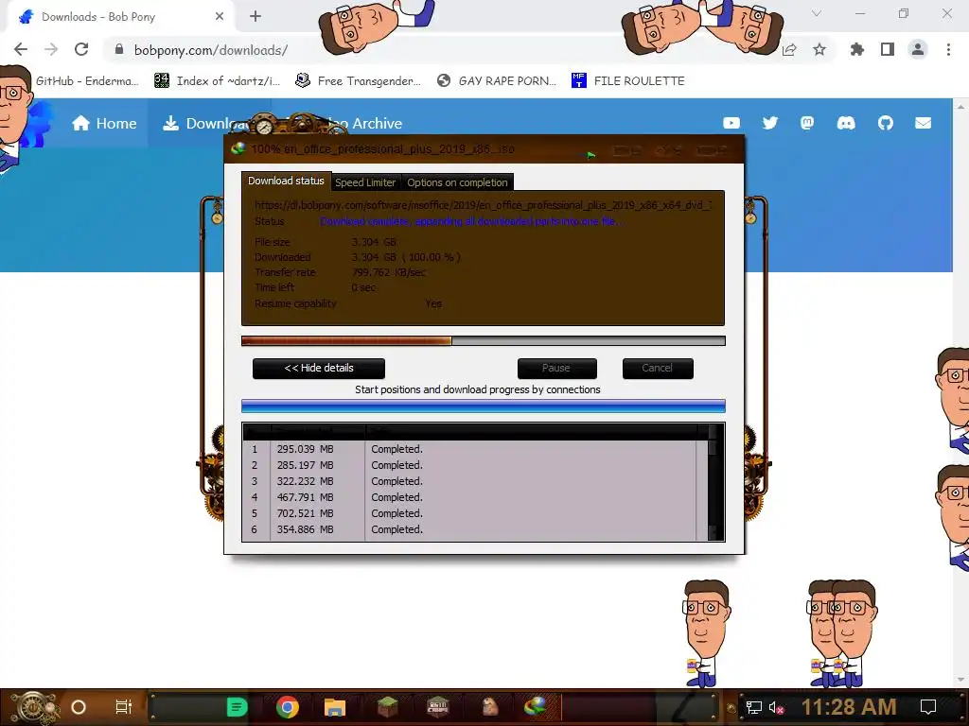Open the steampunk Start button

click(x=35, y=707)
